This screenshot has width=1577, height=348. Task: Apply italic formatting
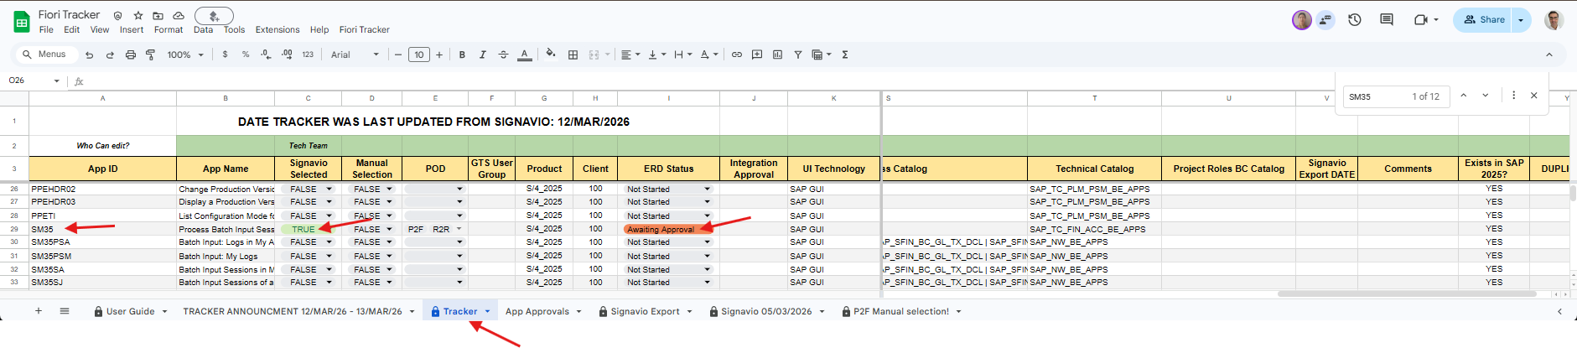[482, 55]
